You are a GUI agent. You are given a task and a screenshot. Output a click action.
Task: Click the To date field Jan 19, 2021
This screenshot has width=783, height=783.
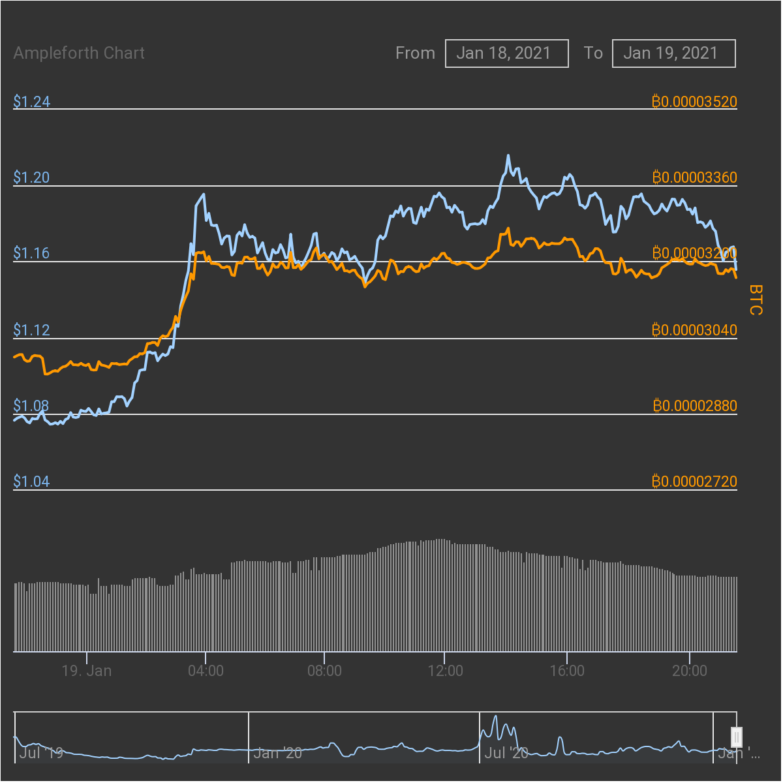(674, 54)
